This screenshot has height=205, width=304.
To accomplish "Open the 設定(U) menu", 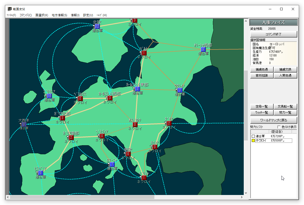I will coord(88,15).
